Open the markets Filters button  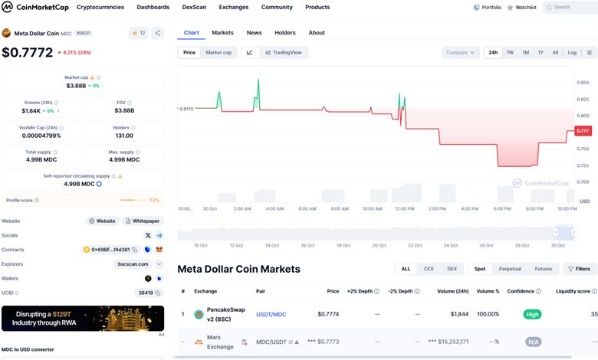pyautogui.click(x=579, y=269)
